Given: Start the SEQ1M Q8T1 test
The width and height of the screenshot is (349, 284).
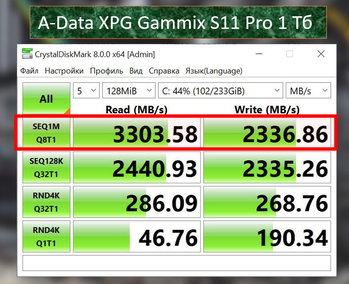Looking at the screenshot, I should pos(47,133).
